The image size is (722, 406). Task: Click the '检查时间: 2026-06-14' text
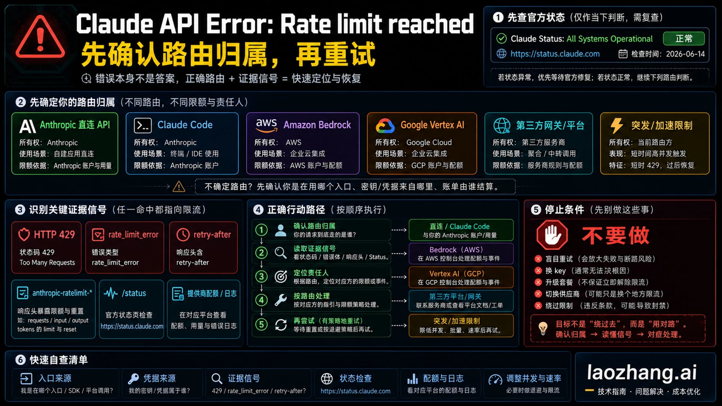(x=668, y=54)
